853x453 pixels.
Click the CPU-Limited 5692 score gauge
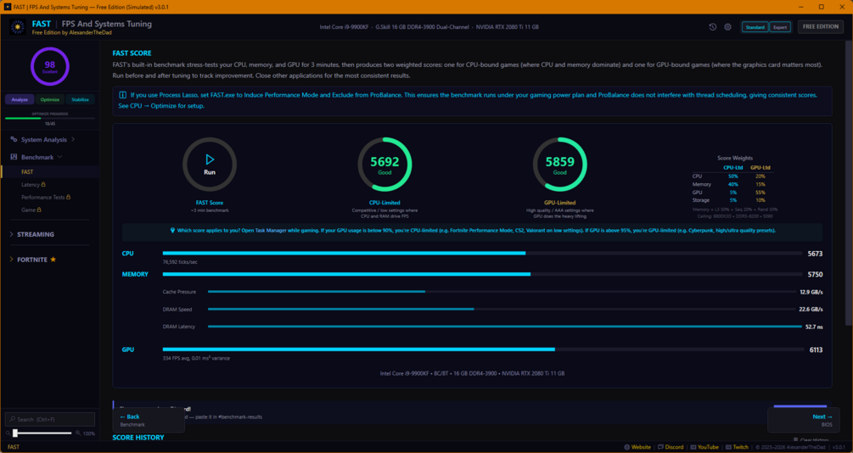(x=384, y=165)
